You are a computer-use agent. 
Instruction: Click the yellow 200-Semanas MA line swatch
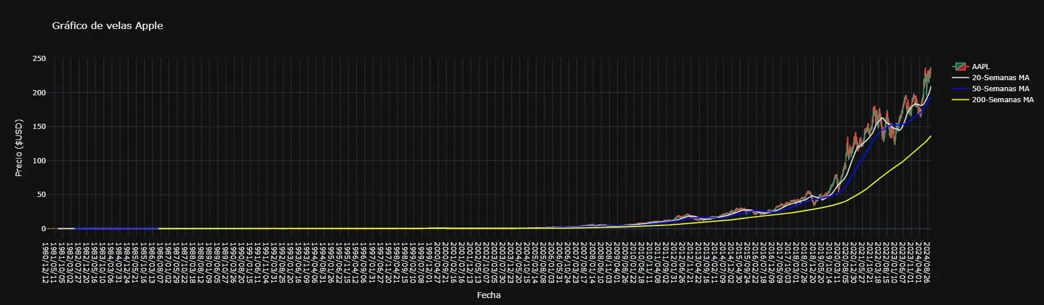tap(960, 100)
